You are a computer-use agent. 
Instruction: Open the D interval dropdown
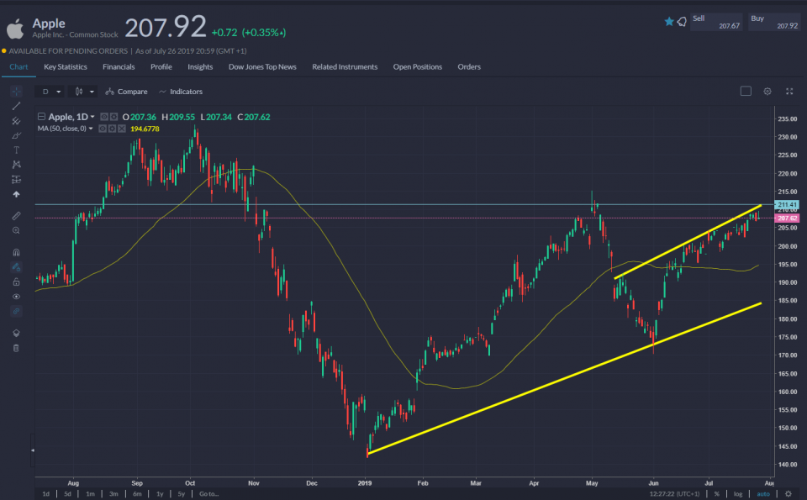(50, 92)
